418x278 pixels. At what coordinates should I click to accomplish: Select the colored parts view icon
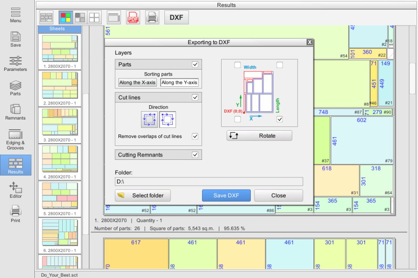65,18
